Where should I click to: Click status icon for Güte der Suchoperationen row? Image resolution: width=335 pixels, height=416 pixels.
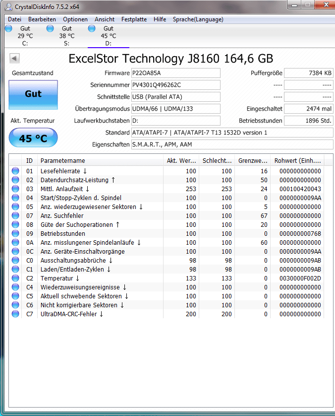pyautogui.click(x=15, y=224)
